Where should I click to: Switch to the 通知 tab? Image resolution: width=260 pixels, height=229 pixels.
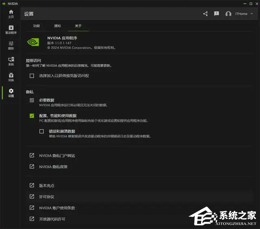point(57,26)
